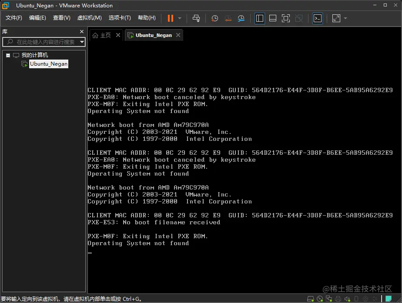The image size is (402, 303).
Task: Click the network adapter status icon
Action: click(x=329, y=299)
